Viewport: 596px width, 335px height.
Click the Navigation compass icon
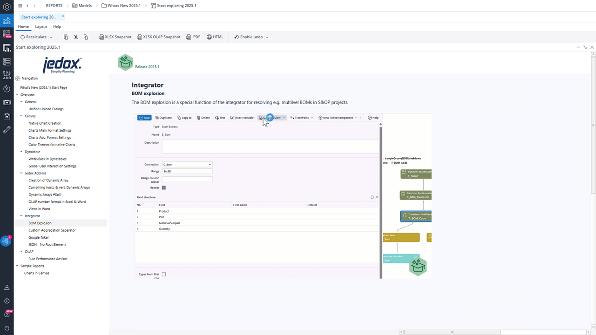point(18,78)
